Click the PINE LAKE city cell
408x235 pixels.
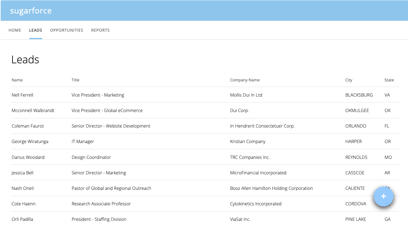click(x=356, y=219)
